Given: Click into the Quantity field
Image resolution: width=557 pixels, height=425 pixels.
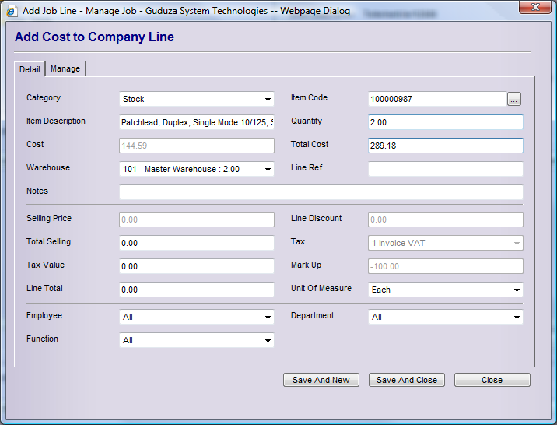Looking at the screenshot, I should (445, 122).
